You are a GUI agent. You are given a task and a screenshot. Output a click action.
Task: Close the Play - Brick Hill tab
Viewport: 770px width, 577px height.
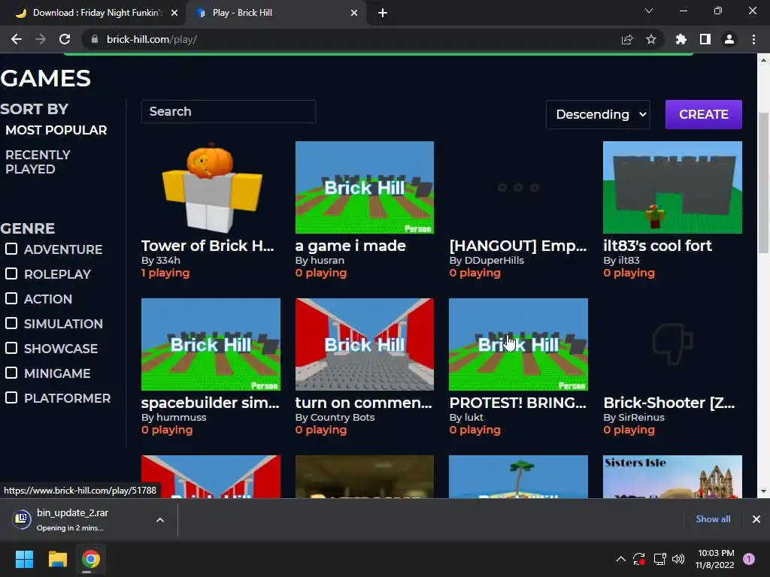pyautogui.click(x=354, y=13)
